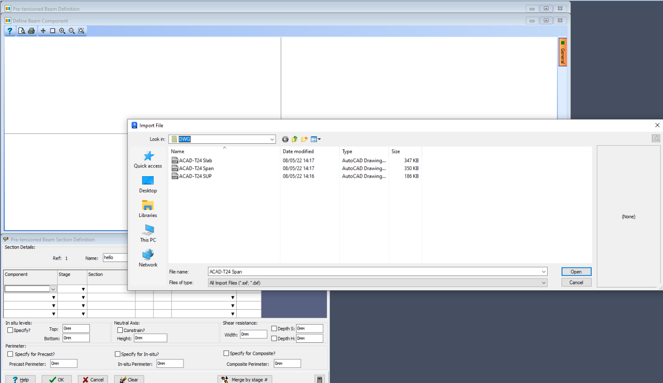Open the first-row Stage dropdown arrow
The height and width of the screenshot is (383, 663).
(83, 289)
